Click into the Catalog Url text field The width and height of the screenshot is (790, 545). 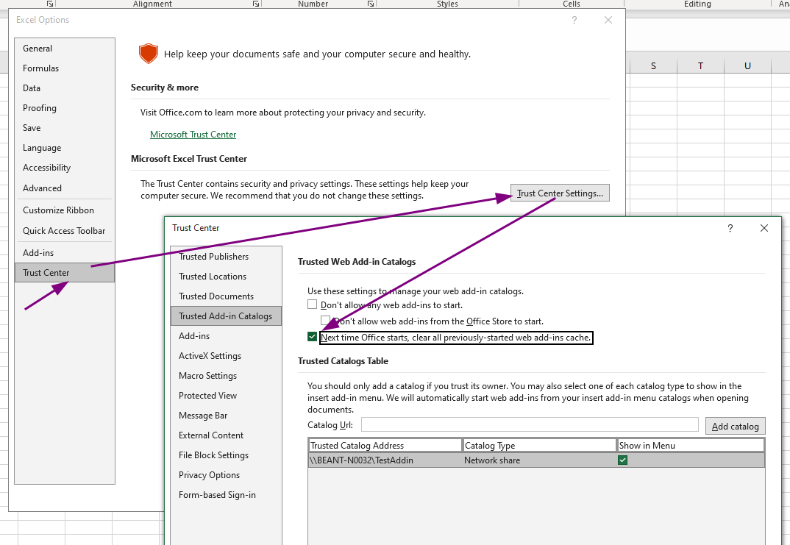529,424
